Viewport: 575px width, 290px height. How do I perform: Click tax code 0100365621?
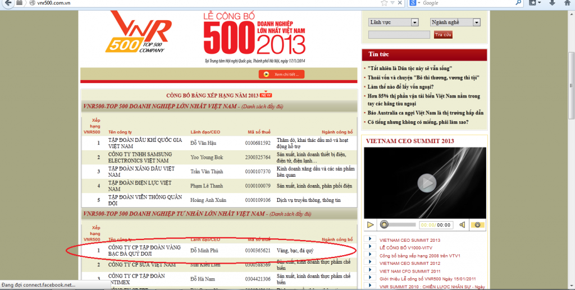pos(258,251)
